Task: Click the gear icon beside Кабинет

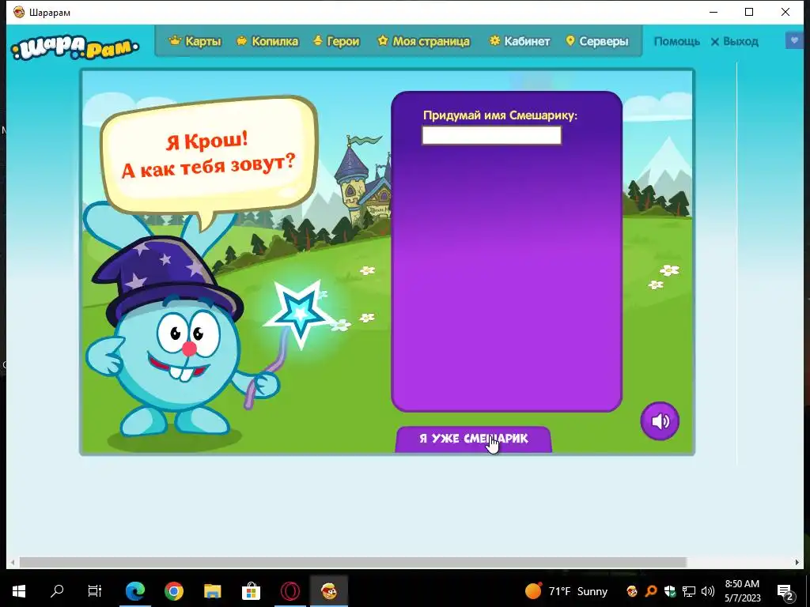Action: click(494, 40)
